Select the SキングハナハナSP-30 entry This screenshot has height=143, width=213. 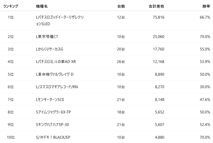point(52,125)
